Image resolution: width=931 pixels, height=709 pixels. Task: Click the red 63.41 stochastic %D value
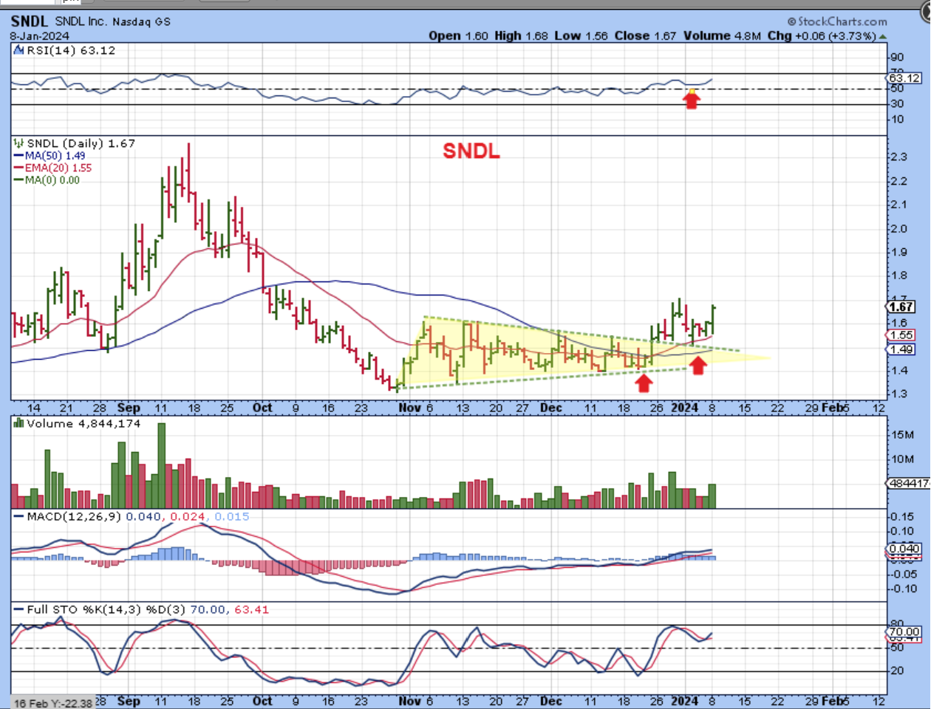(252, 610)
